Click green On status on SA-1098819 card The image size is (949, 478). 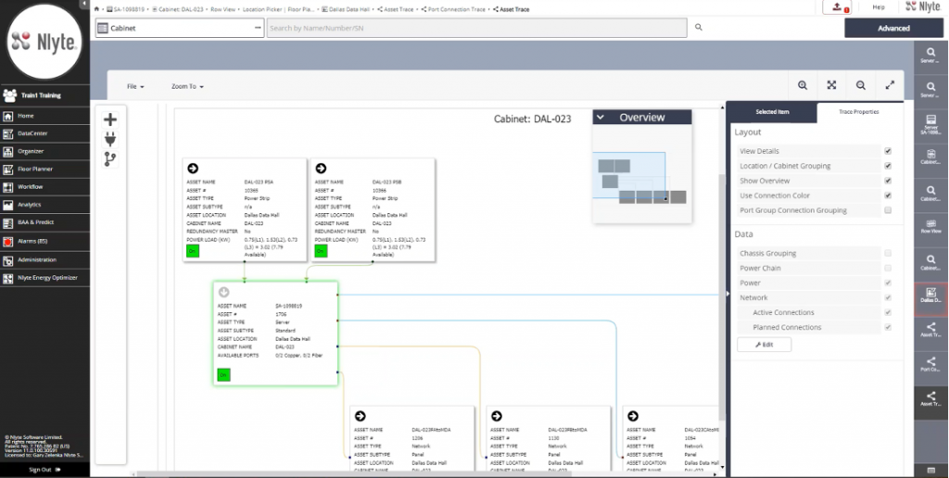pyautogui.click(x=223, y=375)
